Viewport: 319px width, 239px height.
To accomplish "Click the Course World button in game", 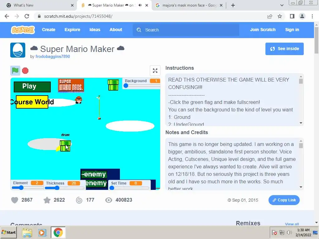I will [x=32, y=102].
